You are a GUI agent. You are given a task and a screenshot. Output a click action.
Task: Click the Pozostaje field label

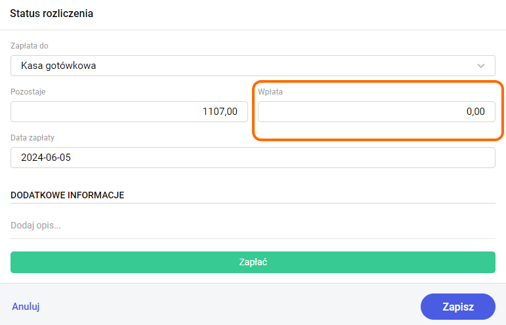click(x=28, y=92)
